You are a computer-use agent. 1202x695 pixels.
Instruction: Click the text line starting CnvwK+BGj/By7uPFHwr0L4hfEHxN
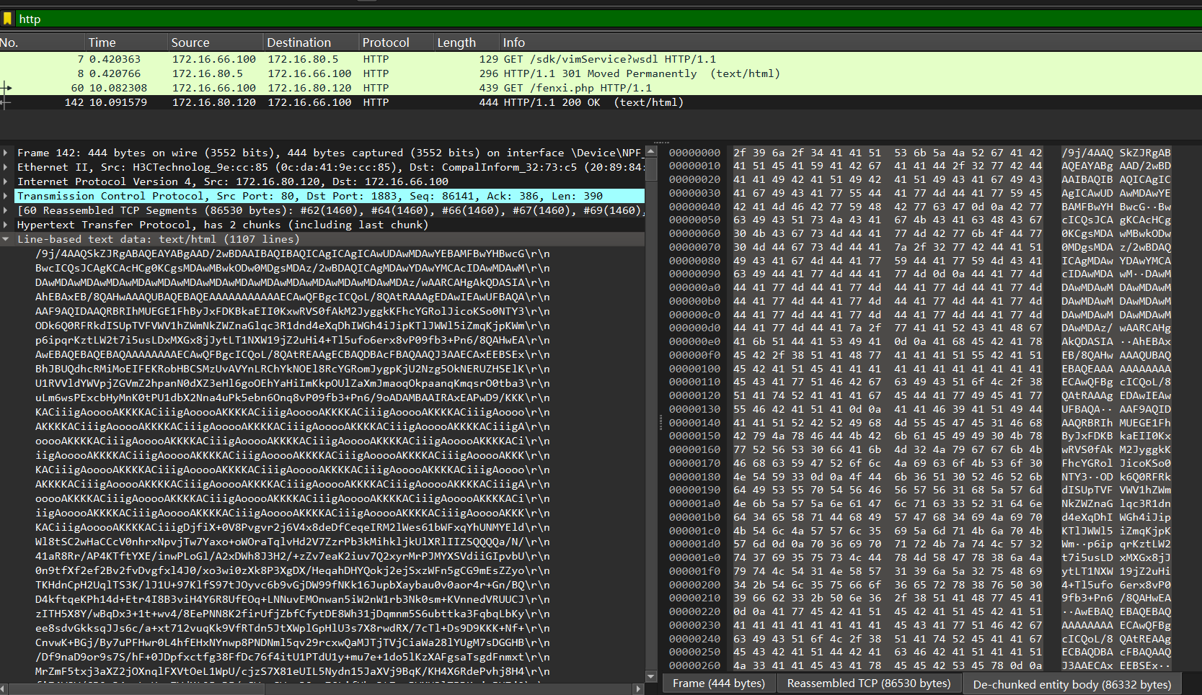click(x=293, y=642)
